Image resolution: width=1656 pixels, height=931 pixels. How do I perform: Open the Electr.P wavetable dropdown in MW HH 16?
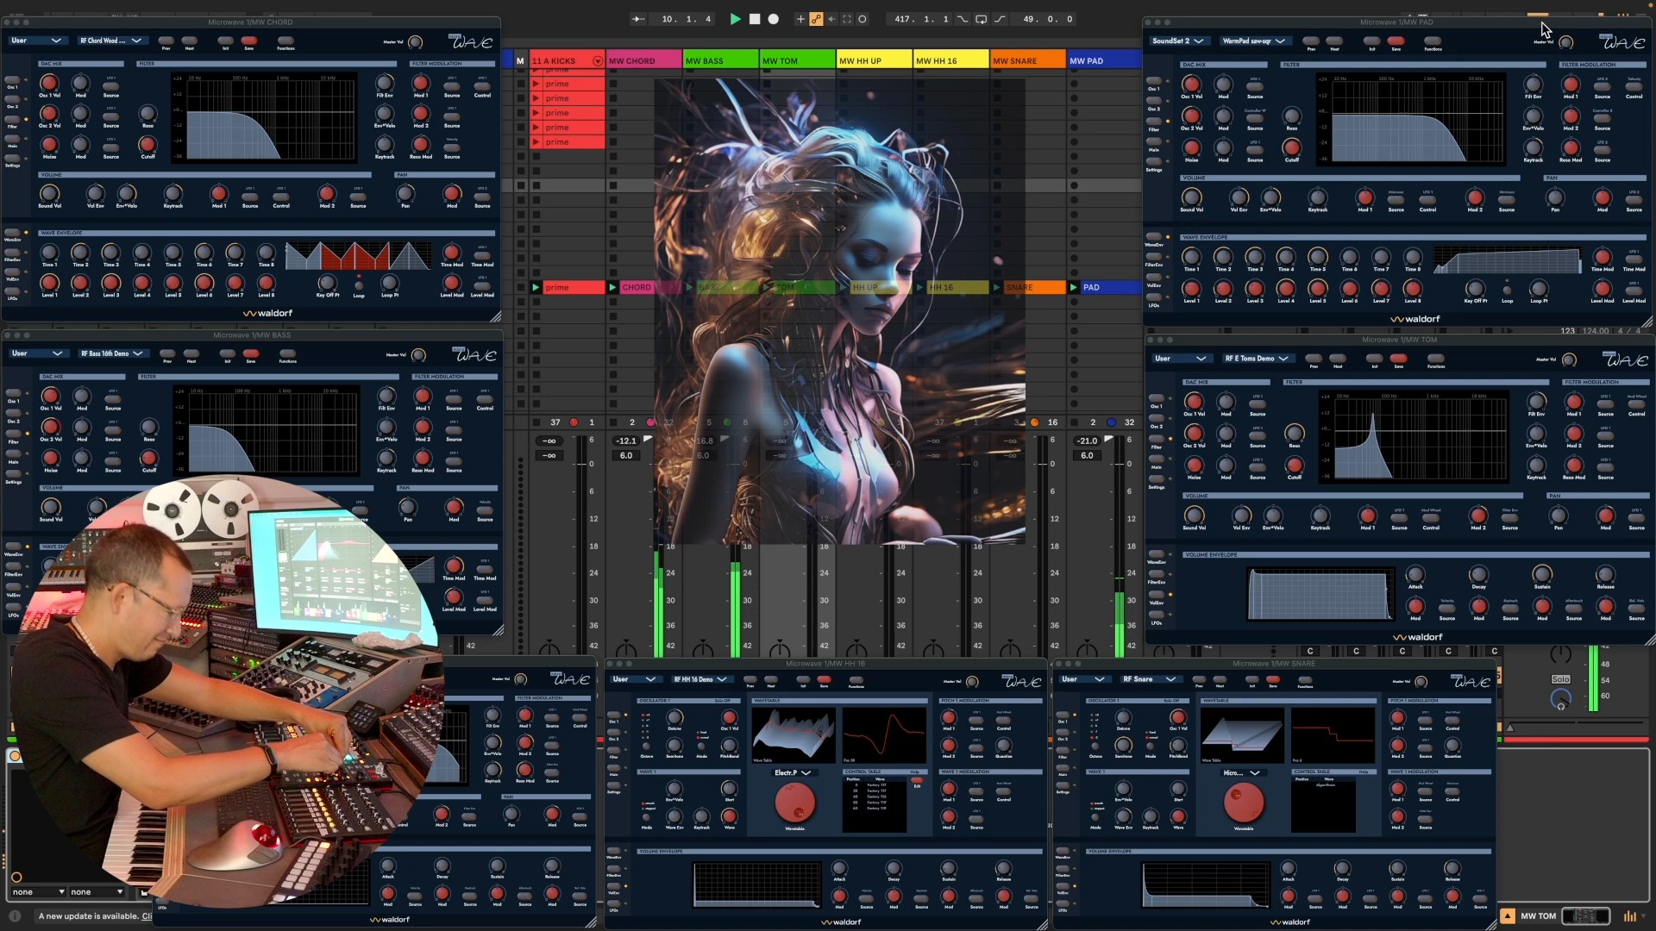pos(792,772)
